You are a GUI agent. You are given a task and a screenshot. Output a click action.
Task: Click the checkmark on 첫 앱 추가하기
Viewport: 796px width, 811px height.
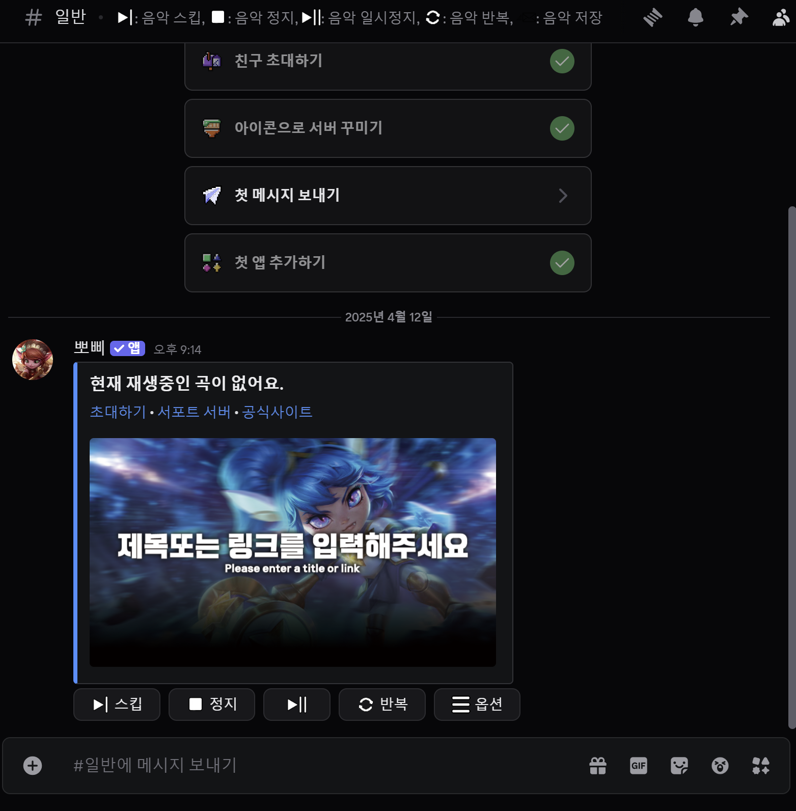coord(562,263)
